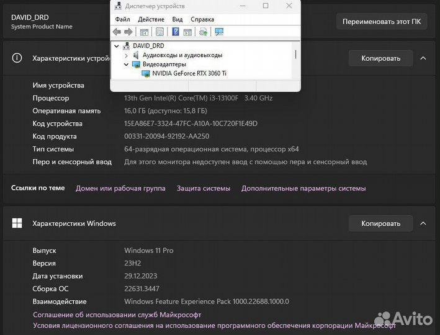Image resolution: width=440 pixels, height=335 pixels.
Task: Click the System Product Name subtitle
Action: (42, 27)
